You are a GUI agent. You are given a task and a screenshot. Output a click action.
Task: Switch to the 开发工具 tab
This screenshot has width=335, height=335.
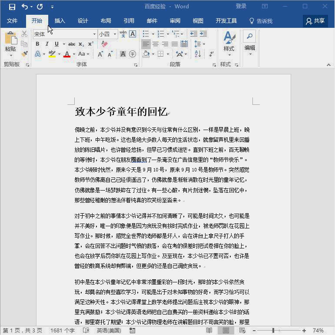[226, 21]
